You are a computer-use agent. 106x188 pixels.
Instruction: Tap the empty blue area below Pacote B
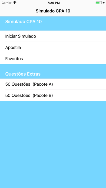tap(53, 145)
